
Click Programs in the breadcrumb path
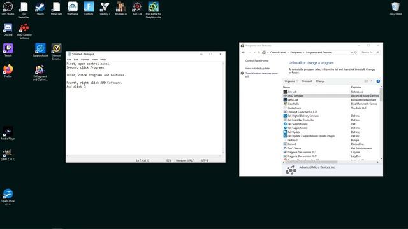pyautogui.click(x=296, y=52)
